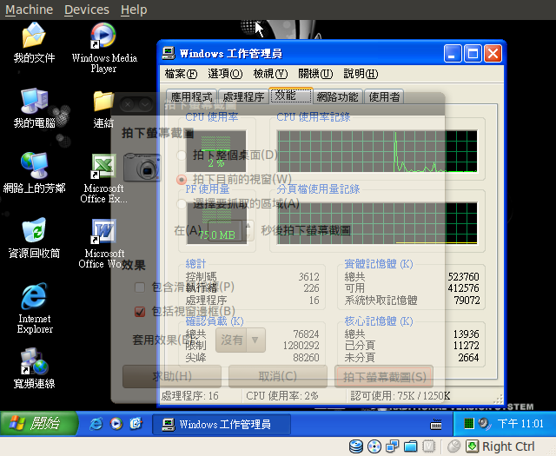Uncheck the 包括視窗邊框(B) checkbox
The image size is (556, 456).
140,312
